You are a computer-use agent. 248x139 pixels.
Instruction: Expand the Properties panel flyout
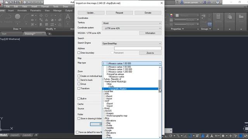pyautogui.click(x=183, y=29)
